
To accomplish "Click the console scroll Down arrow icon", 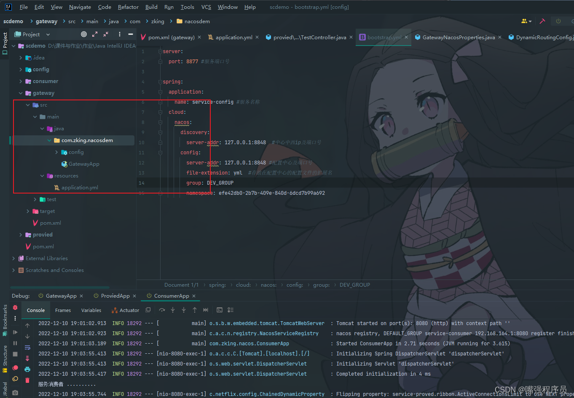I will [27, 336].
